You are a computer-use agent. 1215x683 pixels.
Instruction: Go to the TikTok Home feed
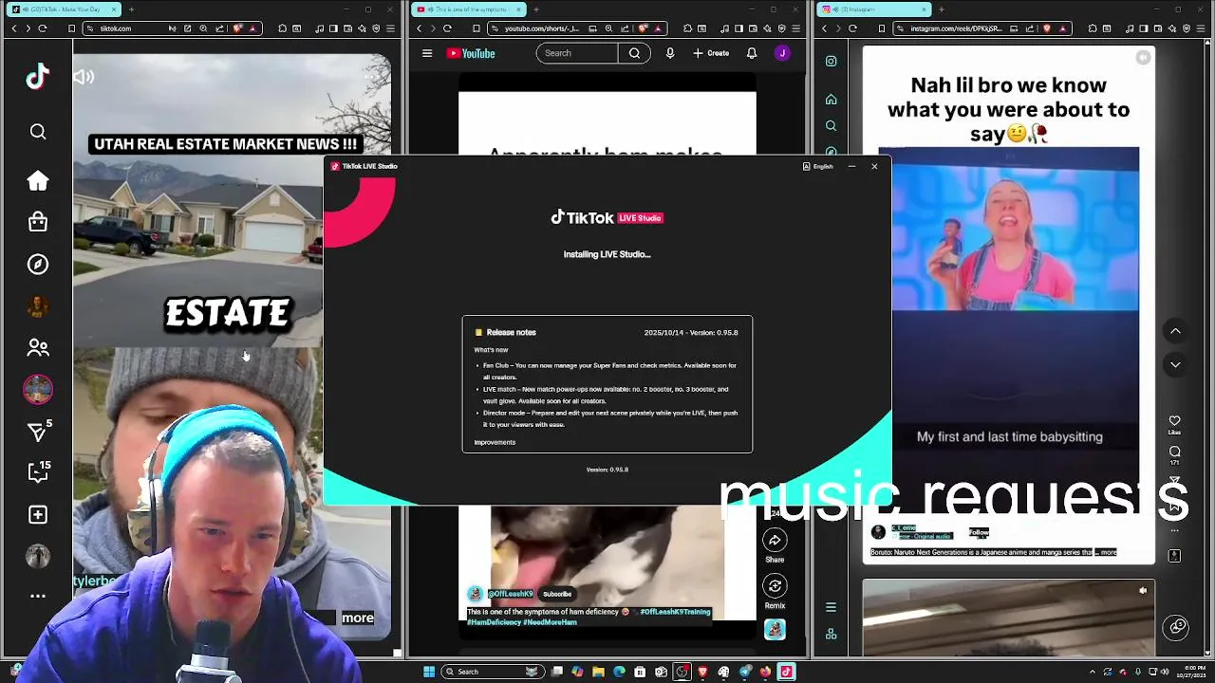click(x=38, y=181)
